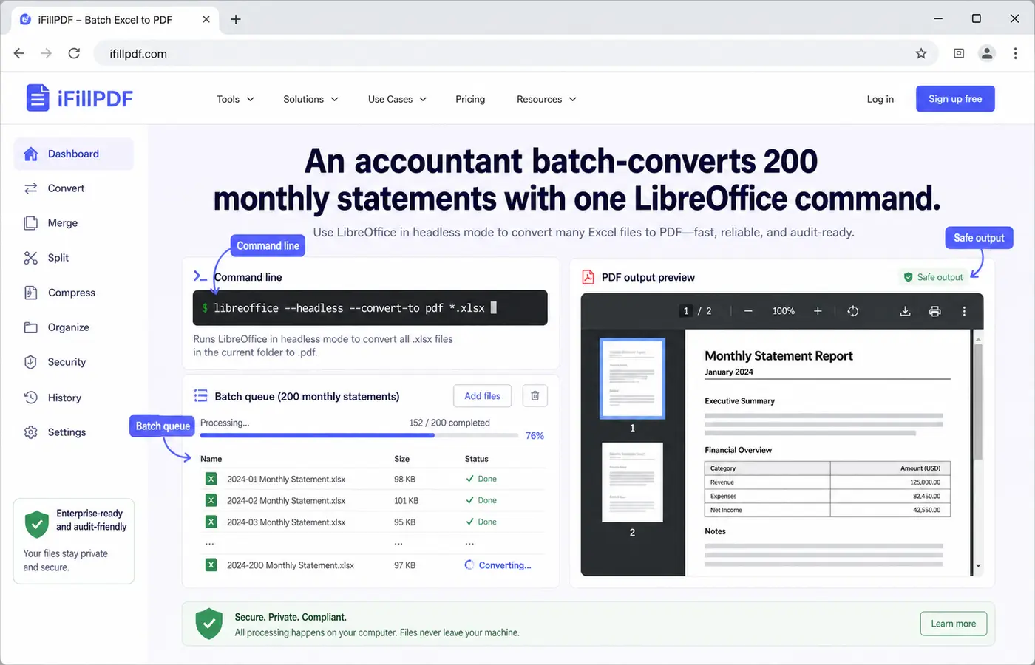Open a new browser tab

236,19
